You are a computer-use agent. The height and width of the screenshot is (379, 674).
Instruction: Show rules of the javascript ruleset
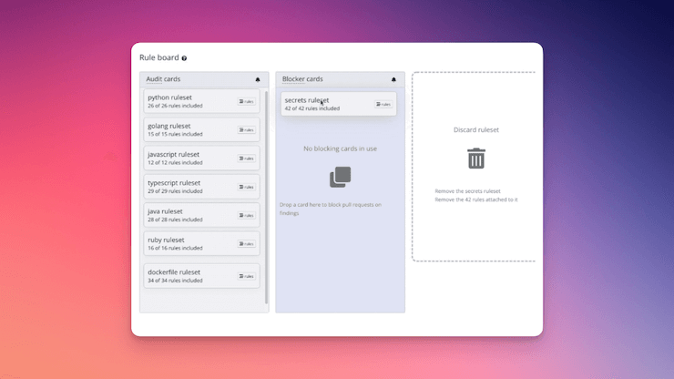246,159
